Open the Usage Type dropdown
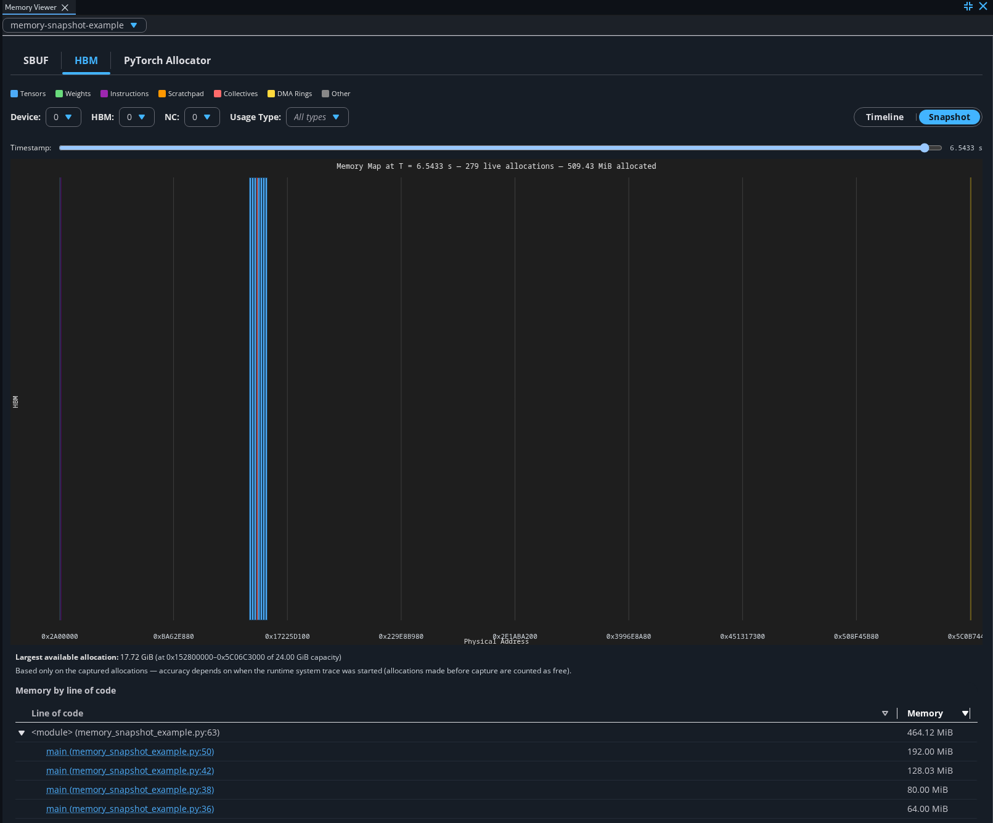 coord(317,117)
